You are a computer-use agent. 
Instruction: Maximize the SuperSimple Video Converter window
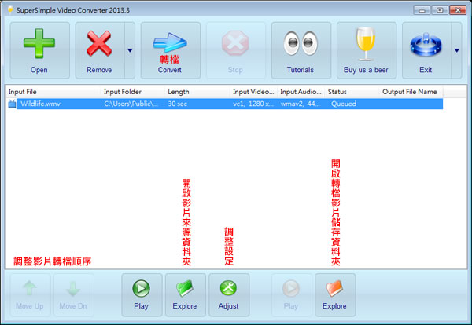point(440,10)
